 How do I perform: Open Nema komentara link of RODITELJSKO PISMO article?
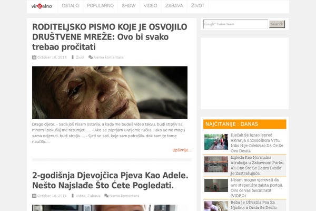click(108, 57)
